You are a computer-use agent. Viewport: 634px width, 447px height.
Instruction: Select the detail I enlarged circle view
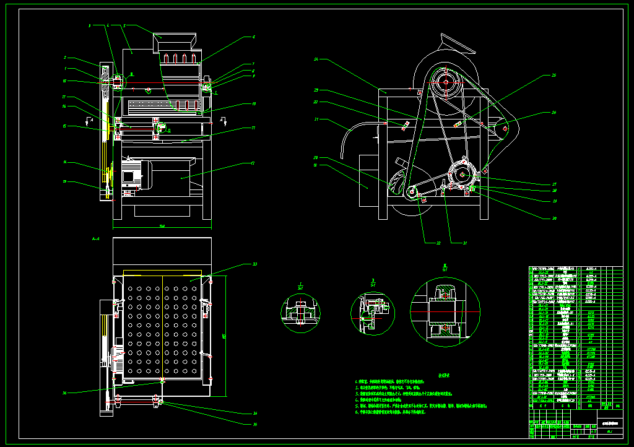(300, 313)
